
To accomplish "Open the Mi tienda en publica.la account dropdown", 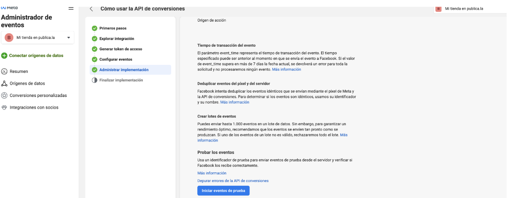I will [38, 37].
